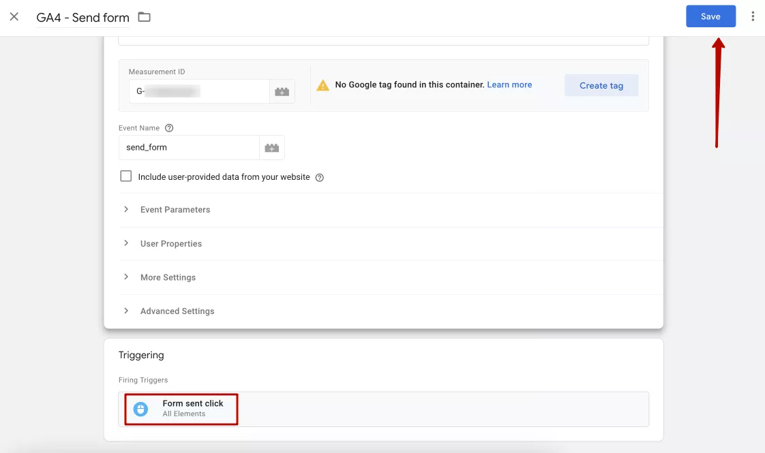Click the Save button
This screenshot has height=453, width=765.
coord(710,16)
